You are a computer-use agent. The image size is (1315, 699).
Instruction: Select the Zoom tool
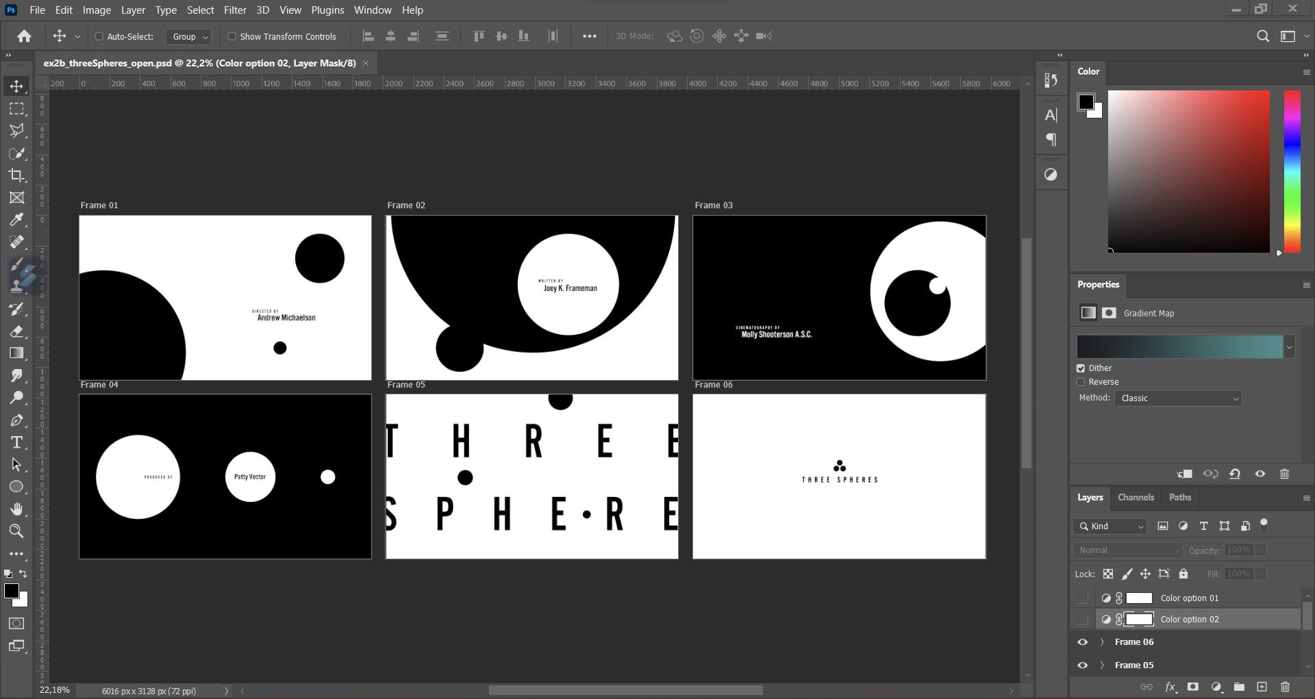[17, 531]
